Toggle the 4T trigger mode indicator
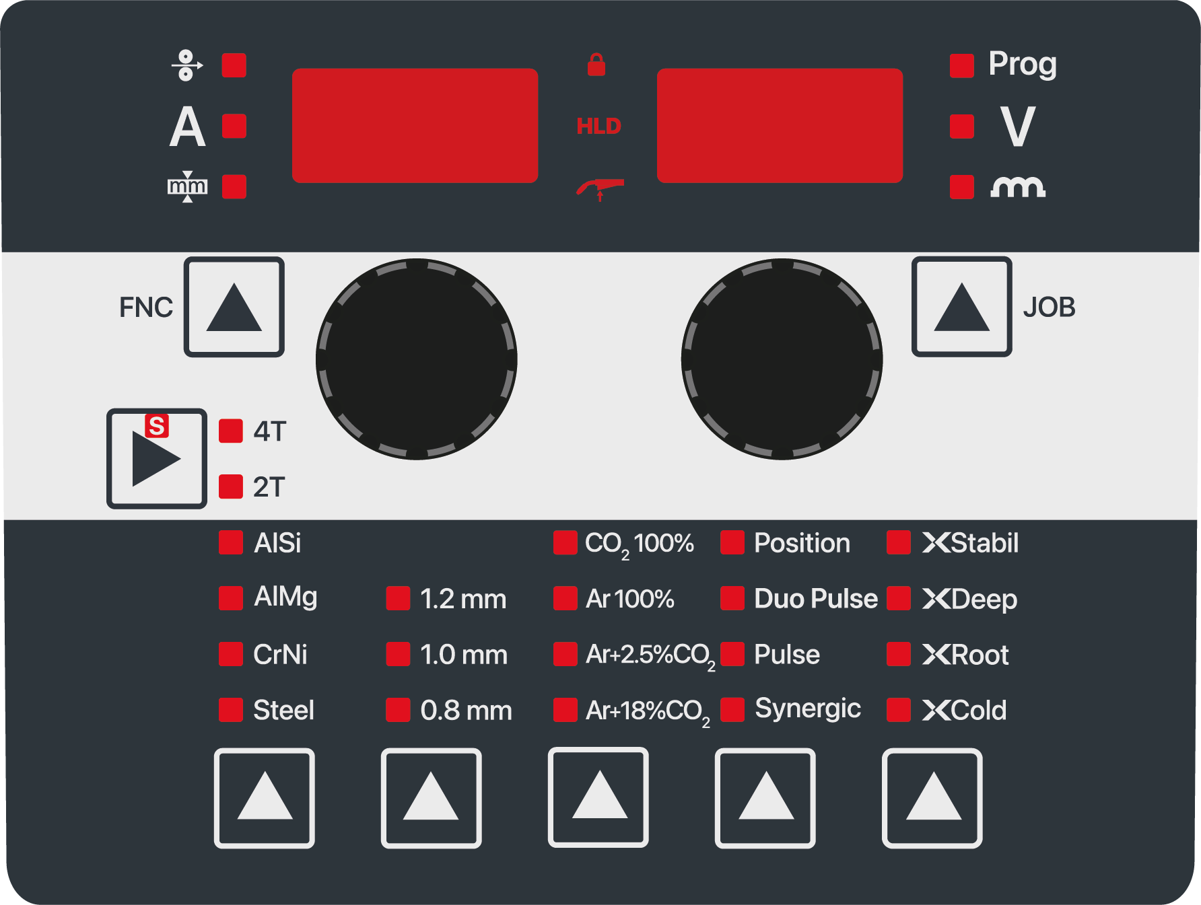This screenshot has height=905, width=1201. (x=231, y=431)
